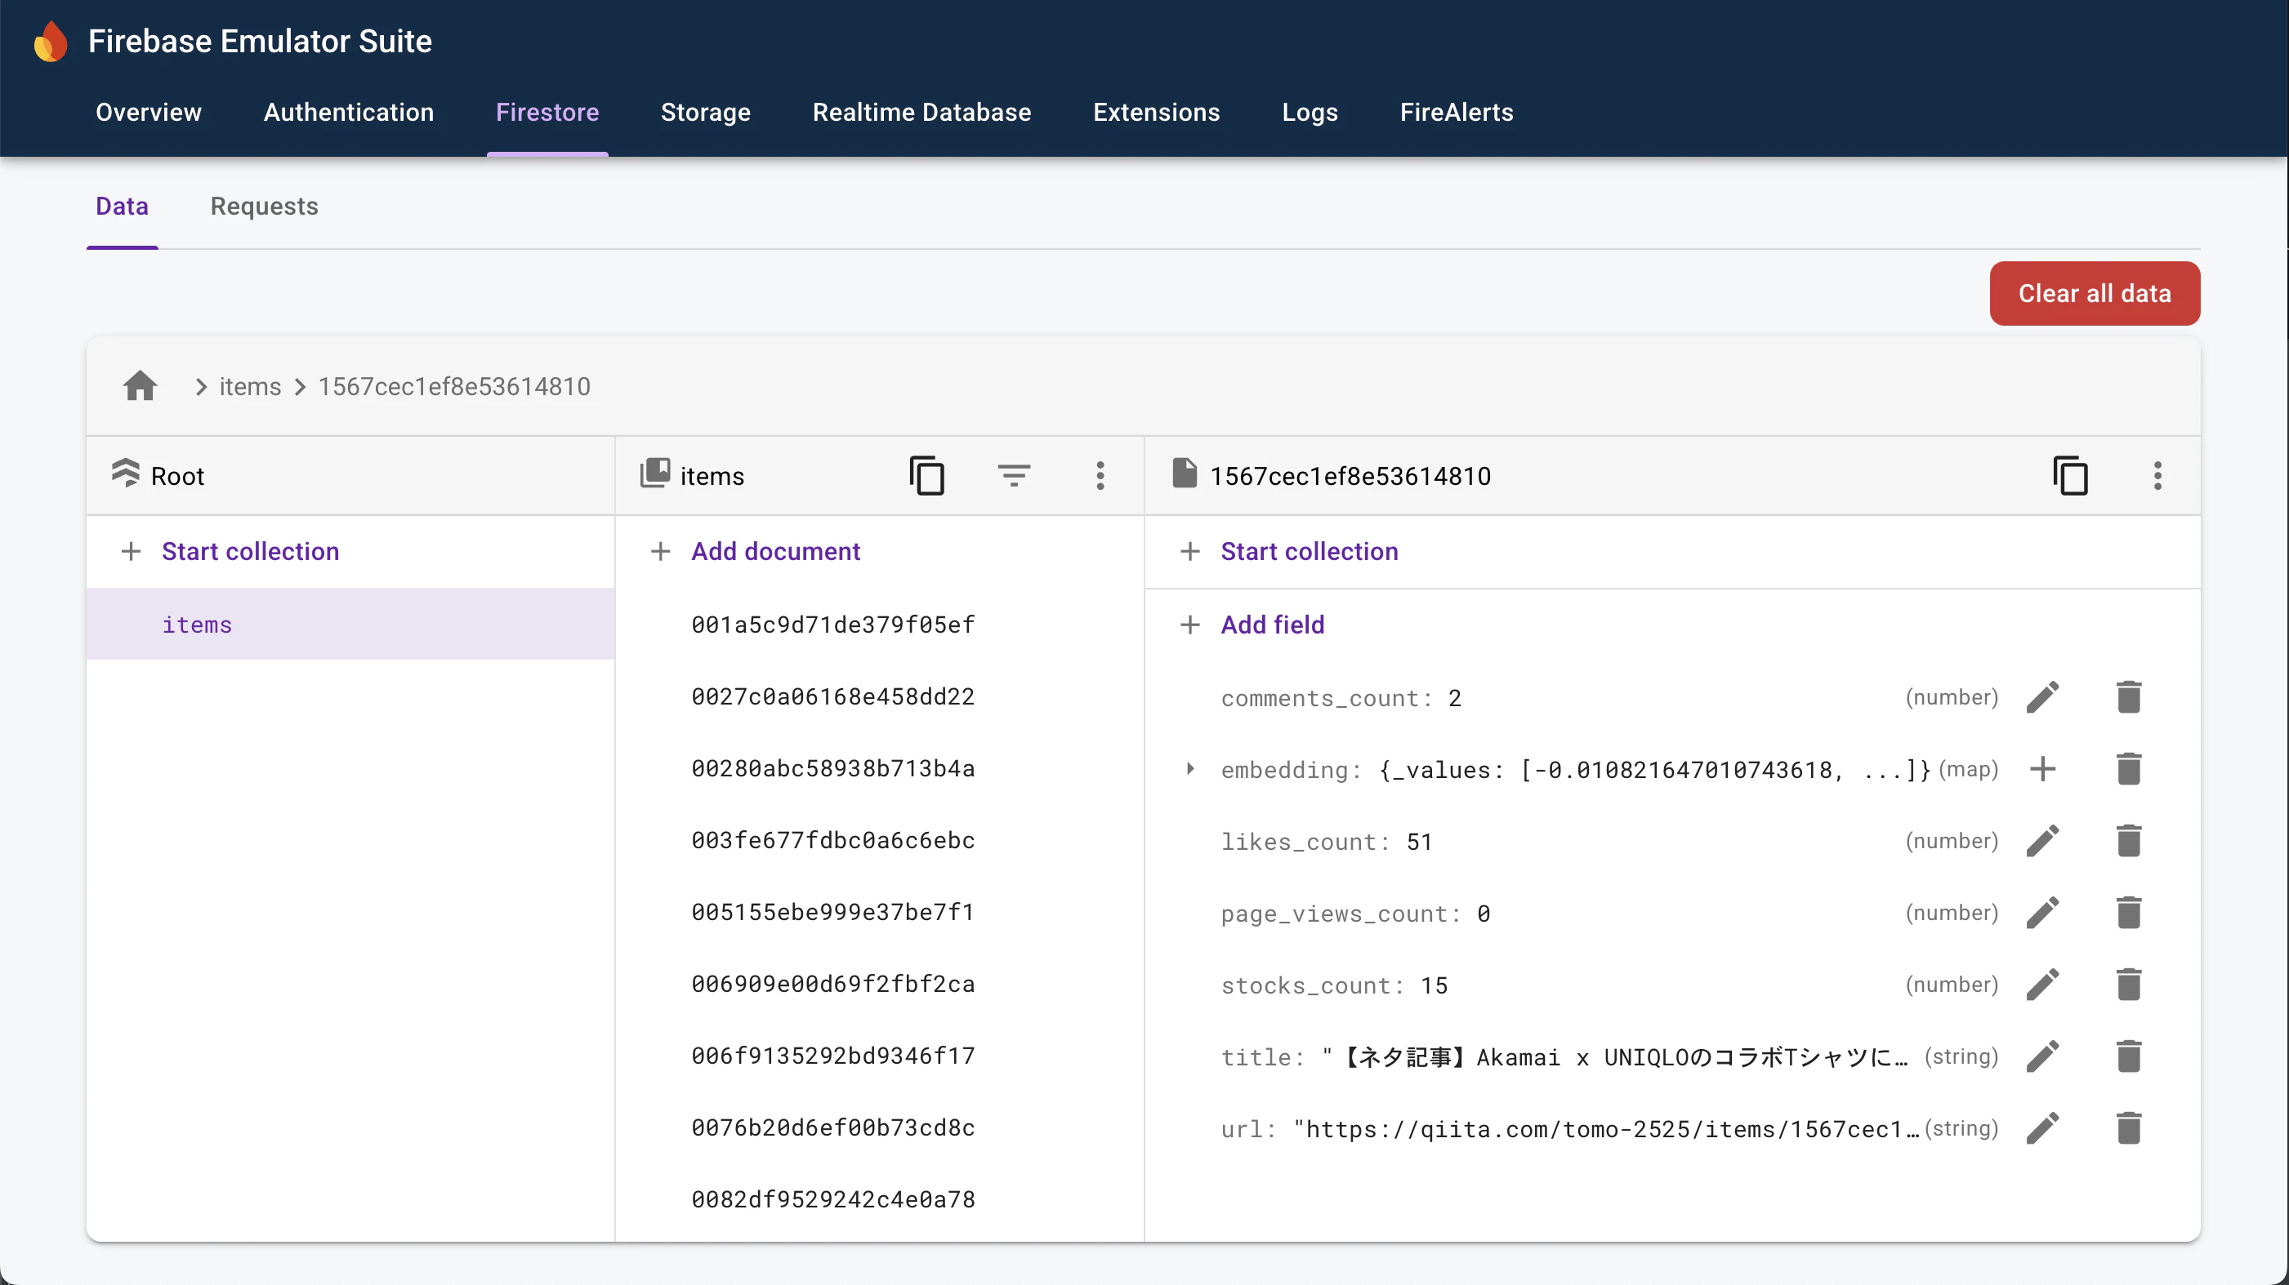Delete the url field
Image resolution: width=2289 pixels, height=1285 pixels.
tap(2128, 1129)
